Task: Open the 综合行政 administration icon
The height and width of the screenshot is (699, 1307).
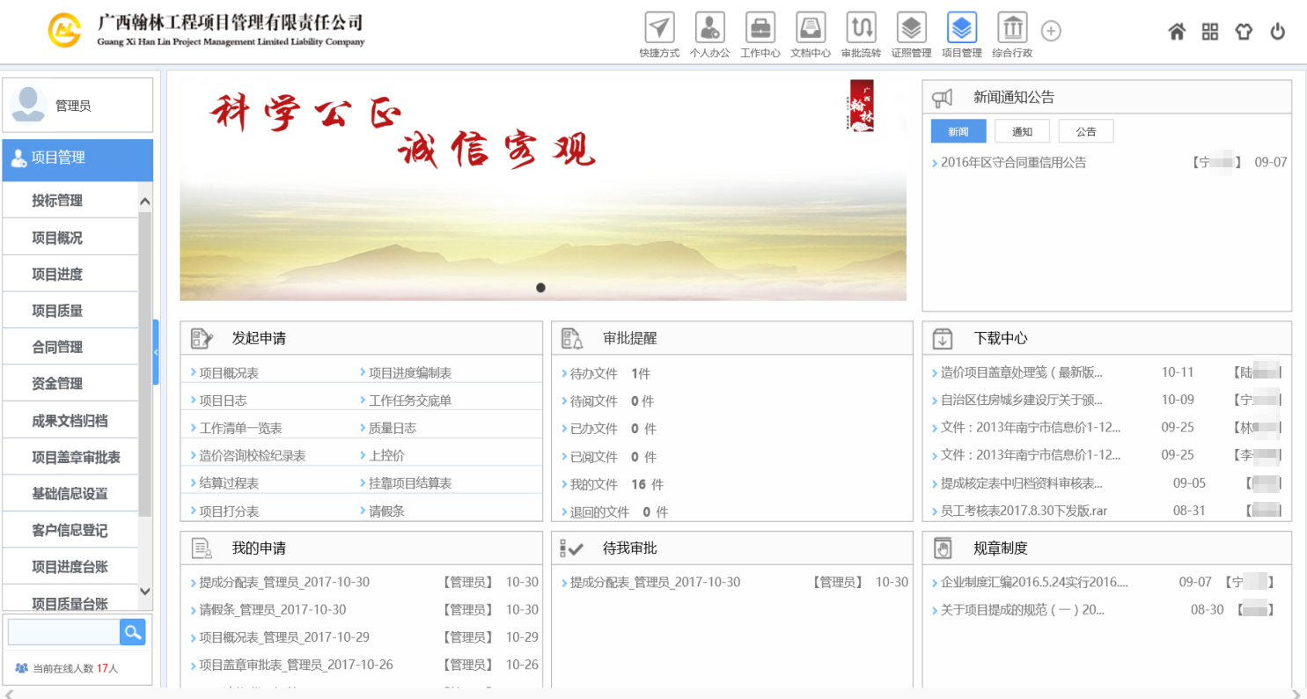Action: (x=1012, y=29)
